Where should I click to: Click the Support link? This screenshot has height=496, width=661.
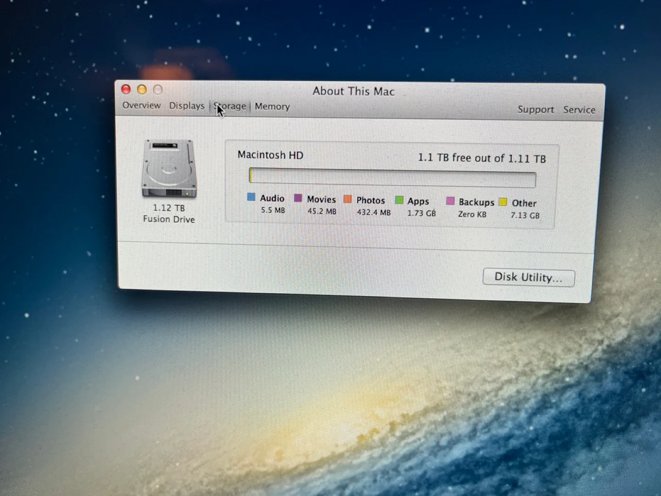tap(536, 109)
